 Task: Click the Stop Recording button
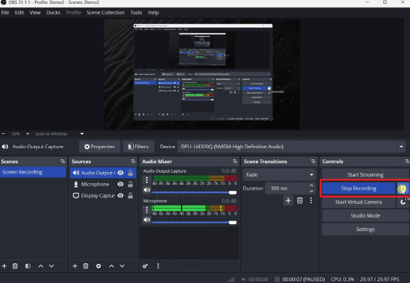358,188
